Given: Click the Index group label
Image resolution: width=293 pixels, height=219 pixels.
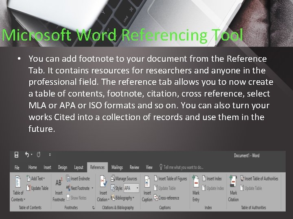Looking at the screenshot, I should (x=208, y=208).
